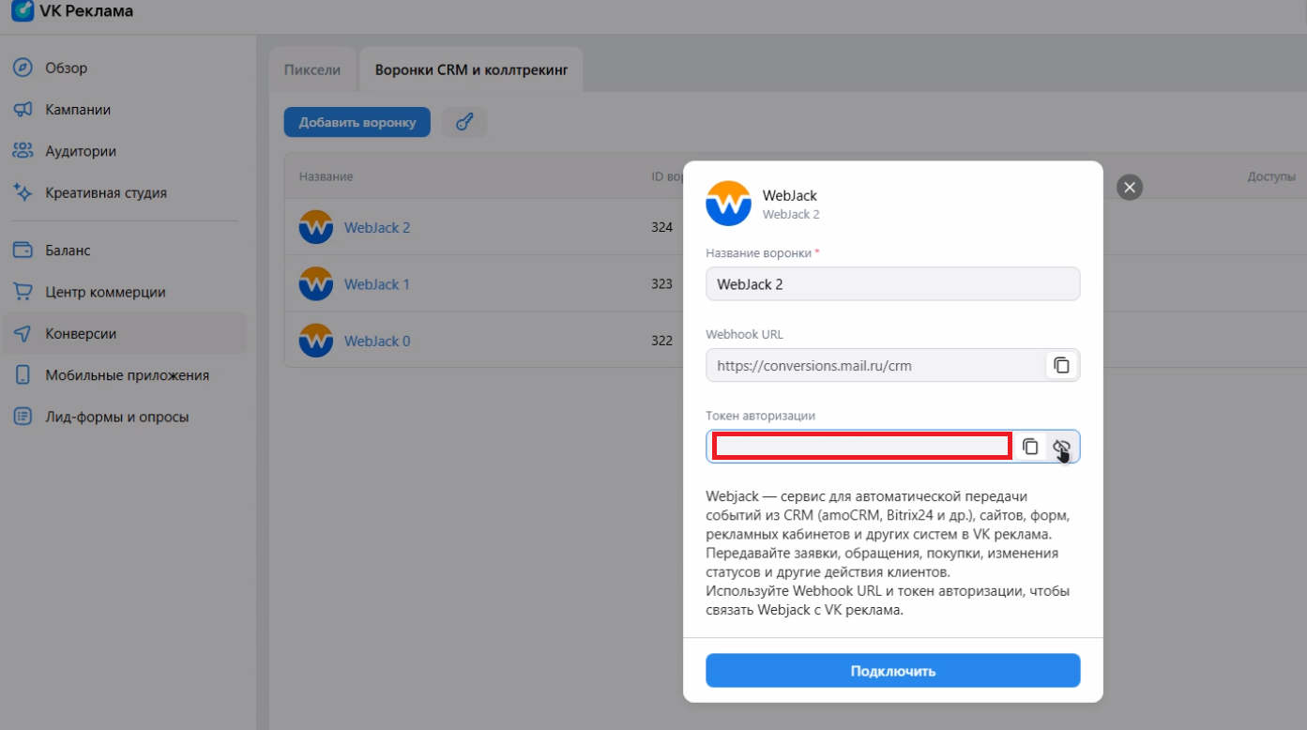Click the Добавить воронку button

(x=357, y=122)
